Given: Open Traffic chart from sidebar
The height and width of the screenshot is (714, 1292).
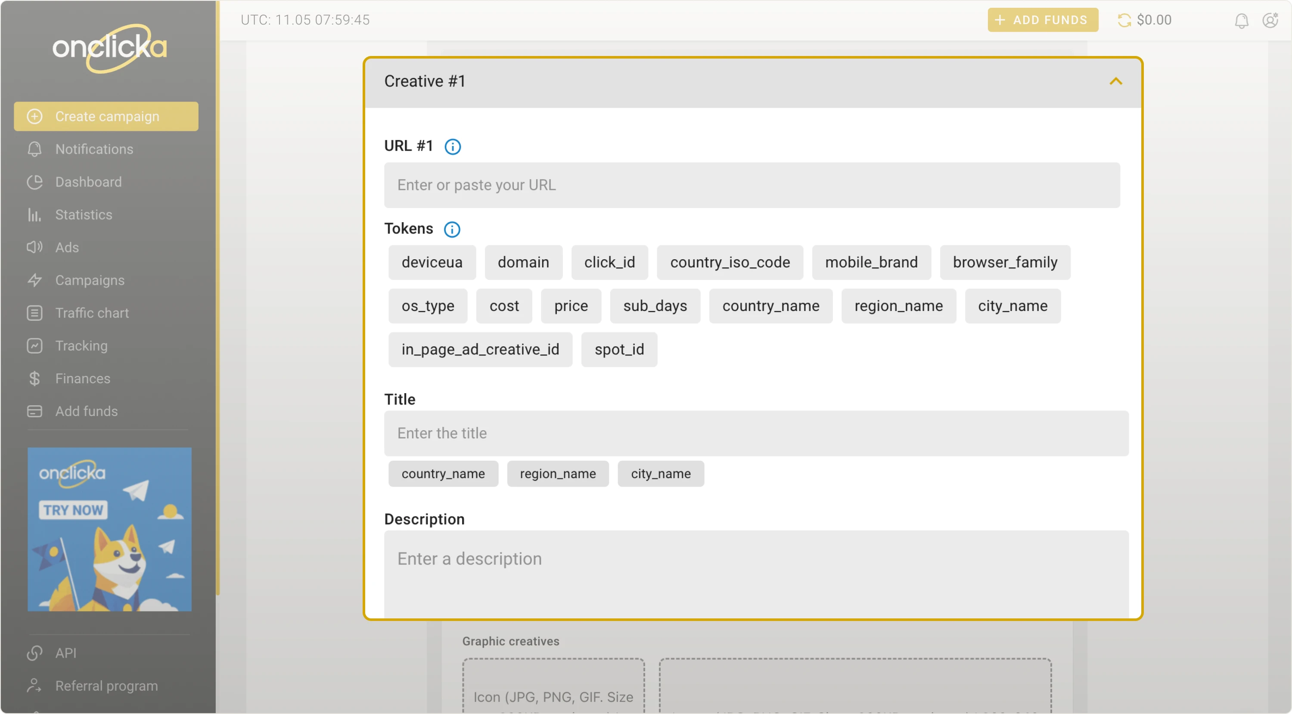Looking at the screenshot, I should tap(92, 313).
